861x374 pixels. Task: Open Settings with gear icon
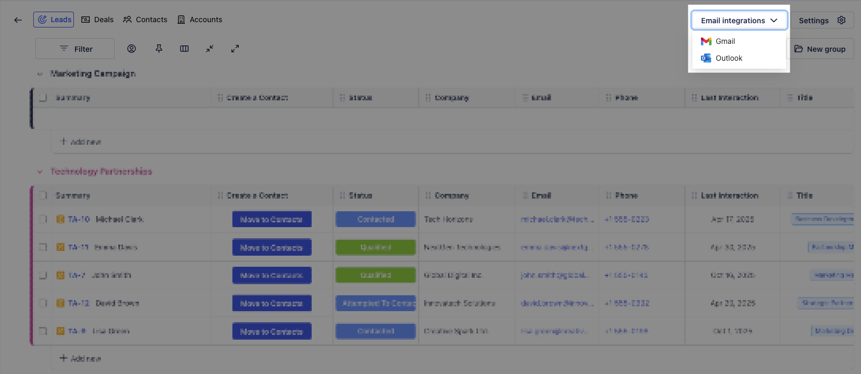(821, 21)
